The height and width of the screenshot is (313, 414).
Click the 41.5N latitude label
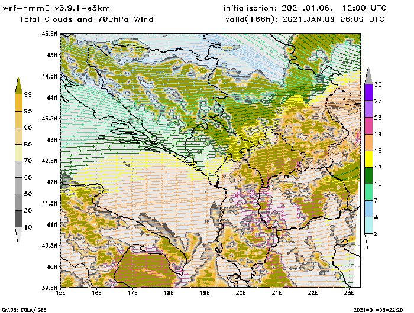(49, 203)
